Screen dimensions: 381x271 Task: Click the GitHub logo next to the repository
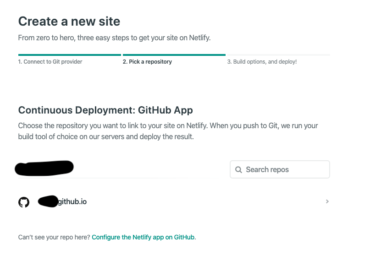pyautogui.click(x=23, y=201)
